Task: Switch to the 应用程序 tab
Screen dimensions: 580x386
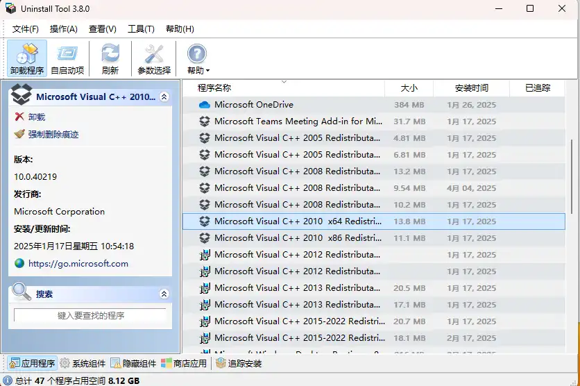Action: (32, 363)
